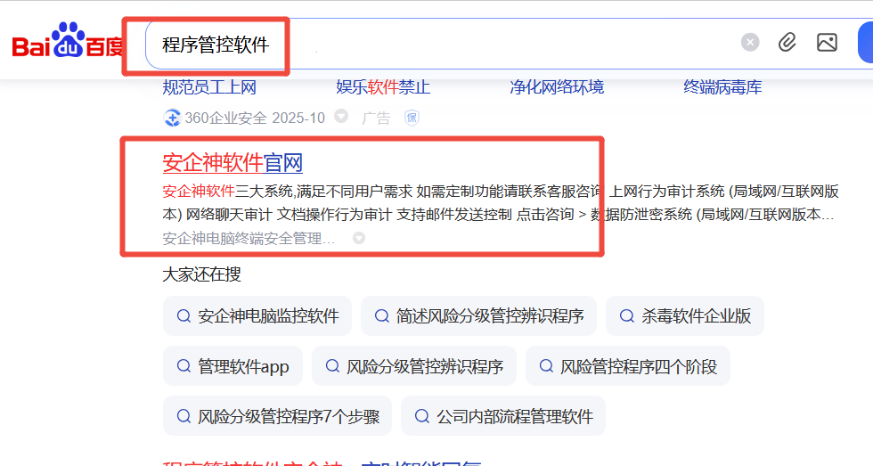Click the Baidu logo
Viewport: 873px width, 466px height.
(68, 43)
